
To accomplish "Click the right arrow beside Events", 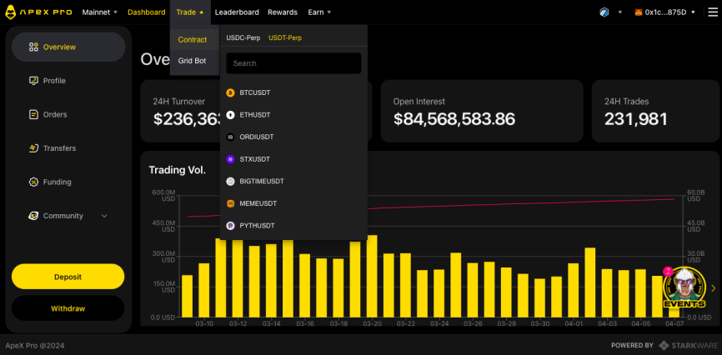I will pyautogui.click(x=714, y=288).
